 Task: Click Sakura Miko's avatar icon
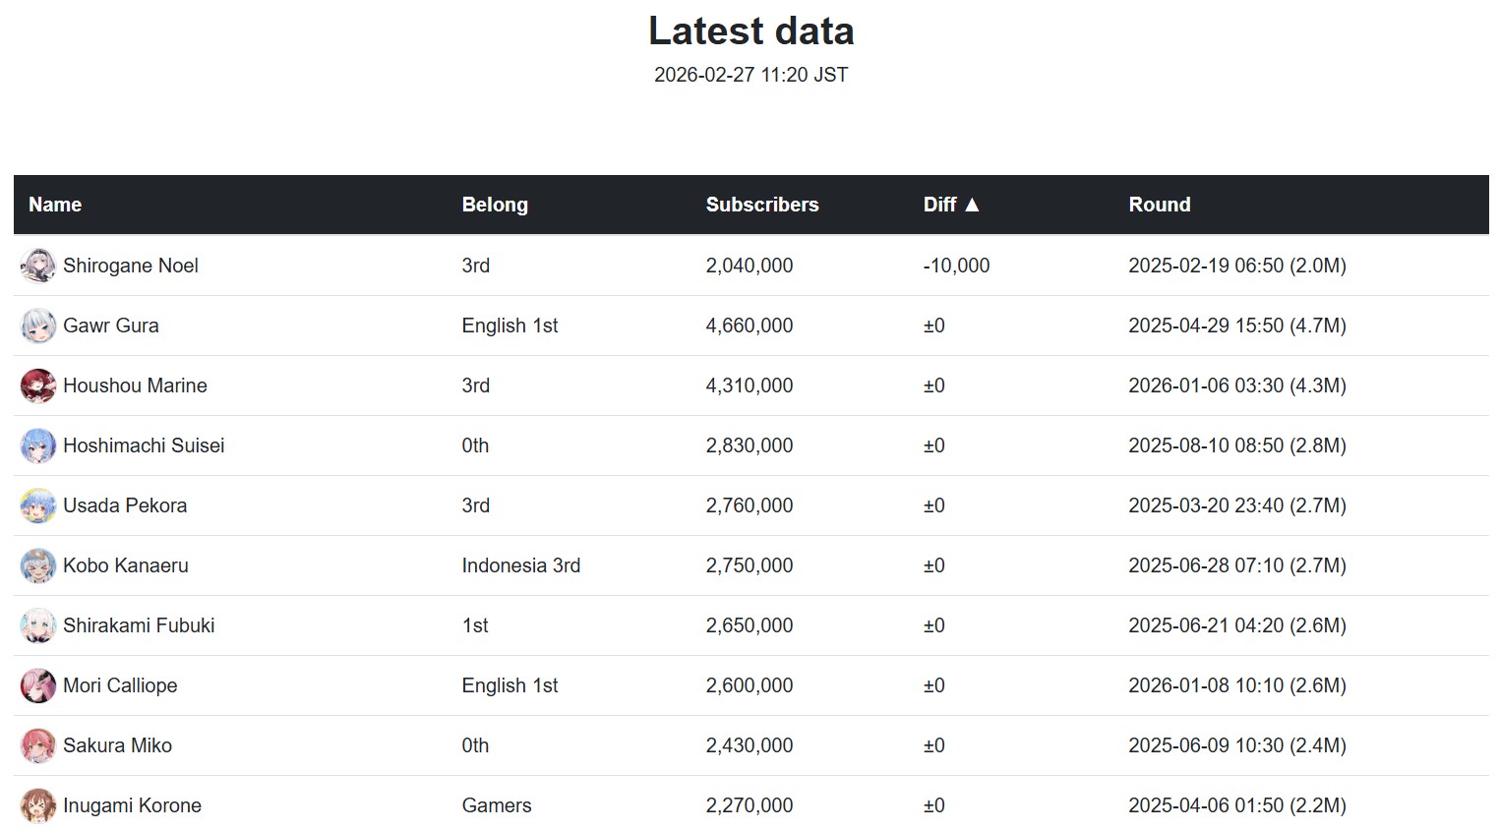click(38, 745)
